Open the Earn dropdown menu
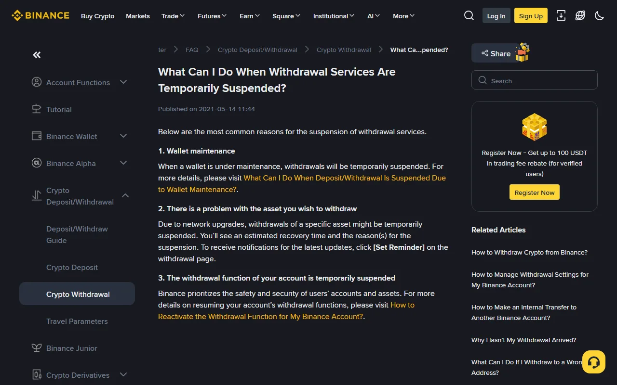Screen dimensions: 617x385 250,16
